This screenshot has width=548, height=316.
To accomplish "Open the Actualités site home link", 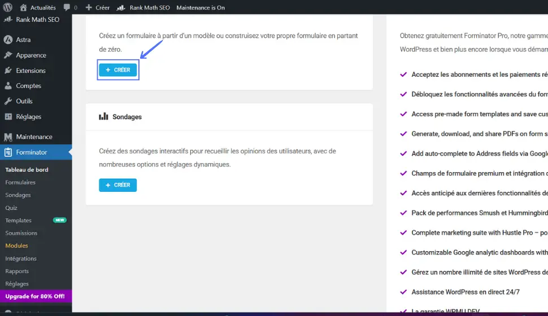I will click(x=38, y=7).
